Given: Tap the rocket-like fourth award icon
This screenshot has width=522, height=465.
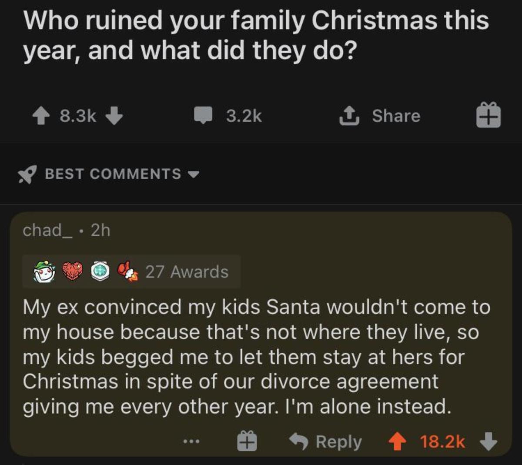Looking at the screenshot, I should pos(128,271).
